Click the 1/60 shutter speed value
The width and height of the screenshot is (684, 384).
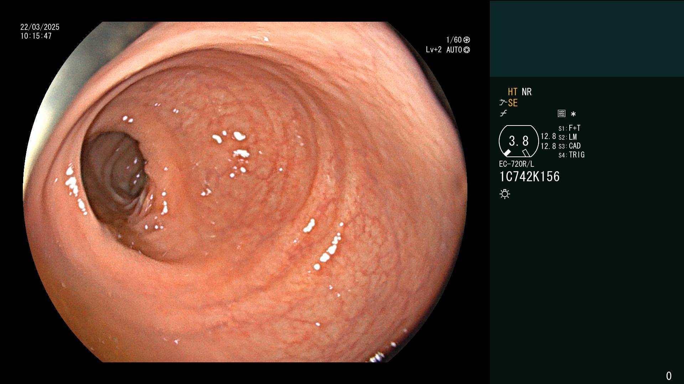(454, 40)
